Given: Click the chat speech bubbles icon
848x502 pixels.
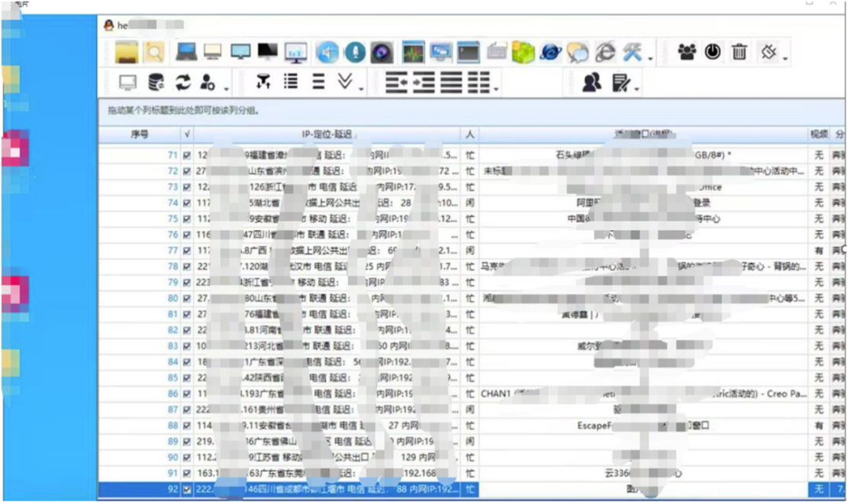Looking at the screenshot, I should pos(578,53).
